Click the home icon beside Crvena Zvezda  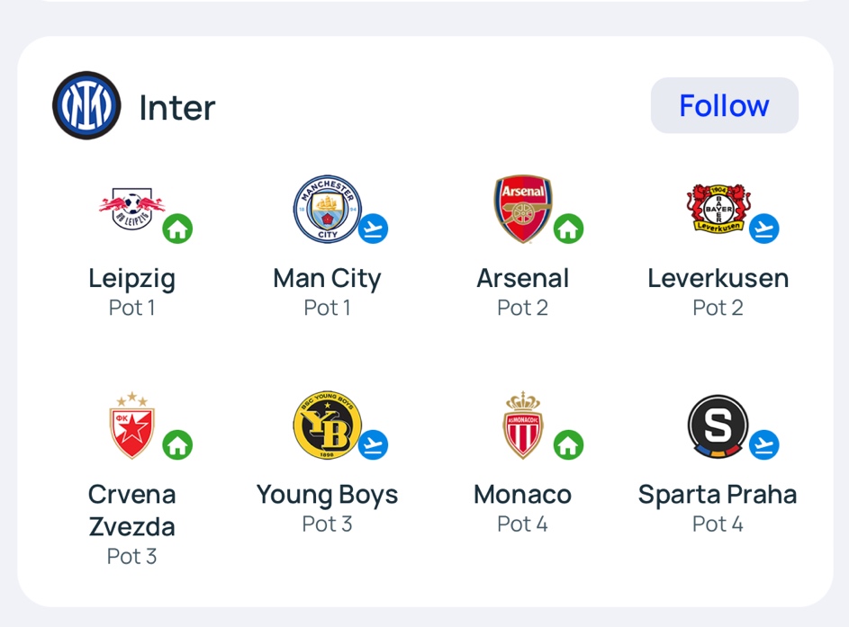pyautogui.click(x=177, y=444)
